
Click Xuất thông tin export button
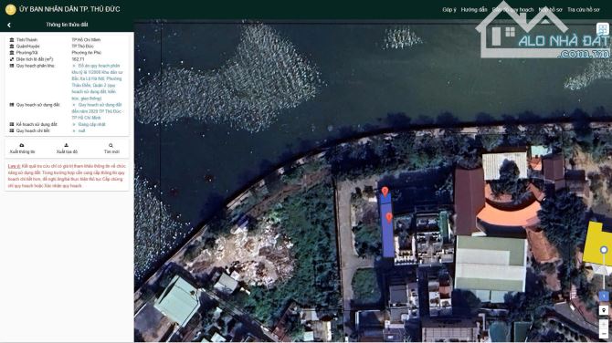[x=22, y=149]
